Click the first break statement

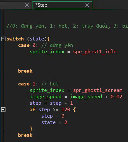25,71
